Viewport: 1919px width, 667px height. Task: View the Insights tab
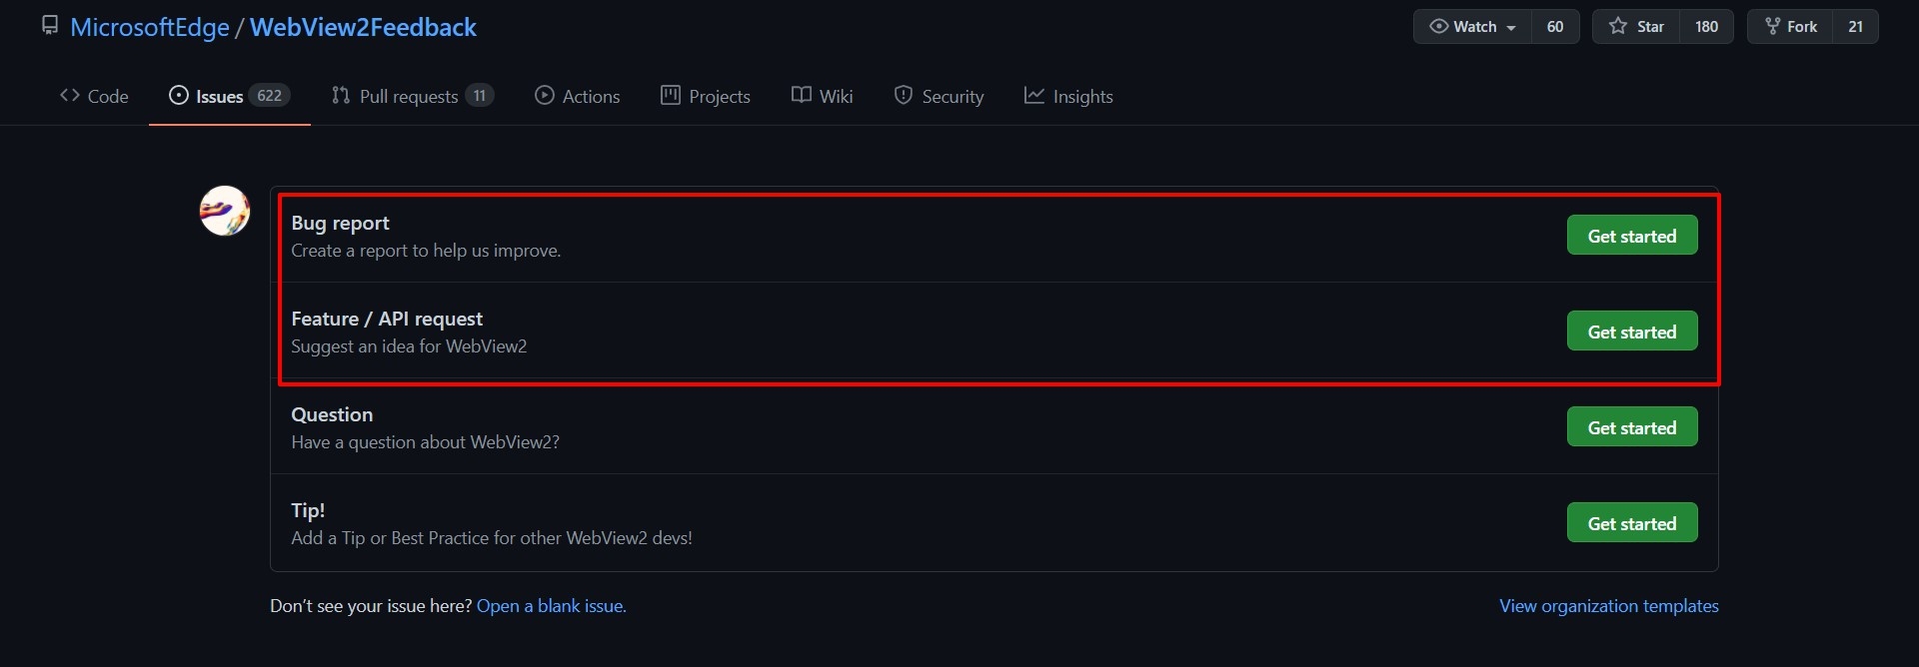pyautogui.click(x=1068, y=96)
